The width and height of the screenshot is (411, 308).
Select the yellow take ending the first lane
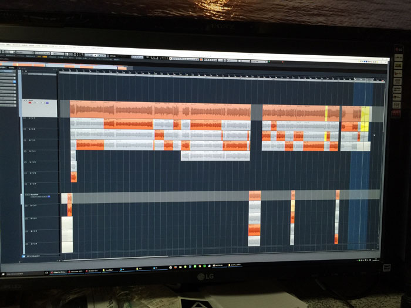(365, 127)
